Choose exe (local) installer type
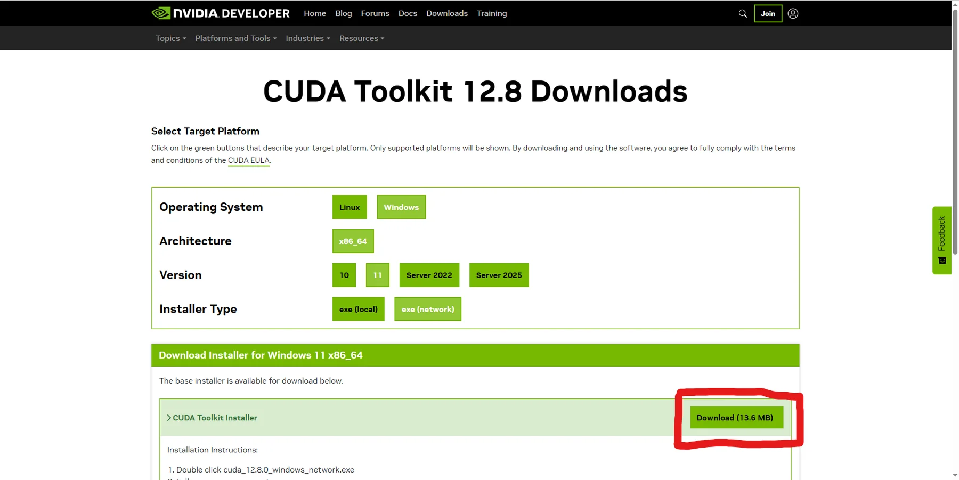The image size is (959, 480). tap(358, 309)
